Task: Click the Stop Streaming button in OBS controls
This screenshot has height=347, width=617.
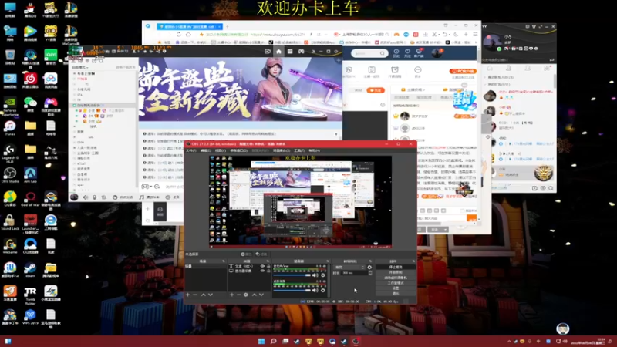Action: pos(396,267)
